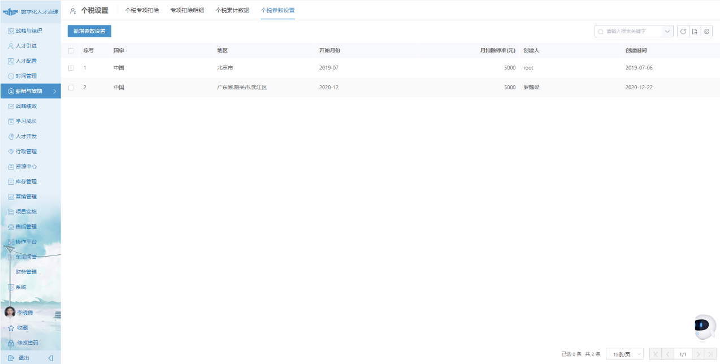This screenshot has height=364, width=720.
Task: Click the export icon above the table
Action: point(695,31)
